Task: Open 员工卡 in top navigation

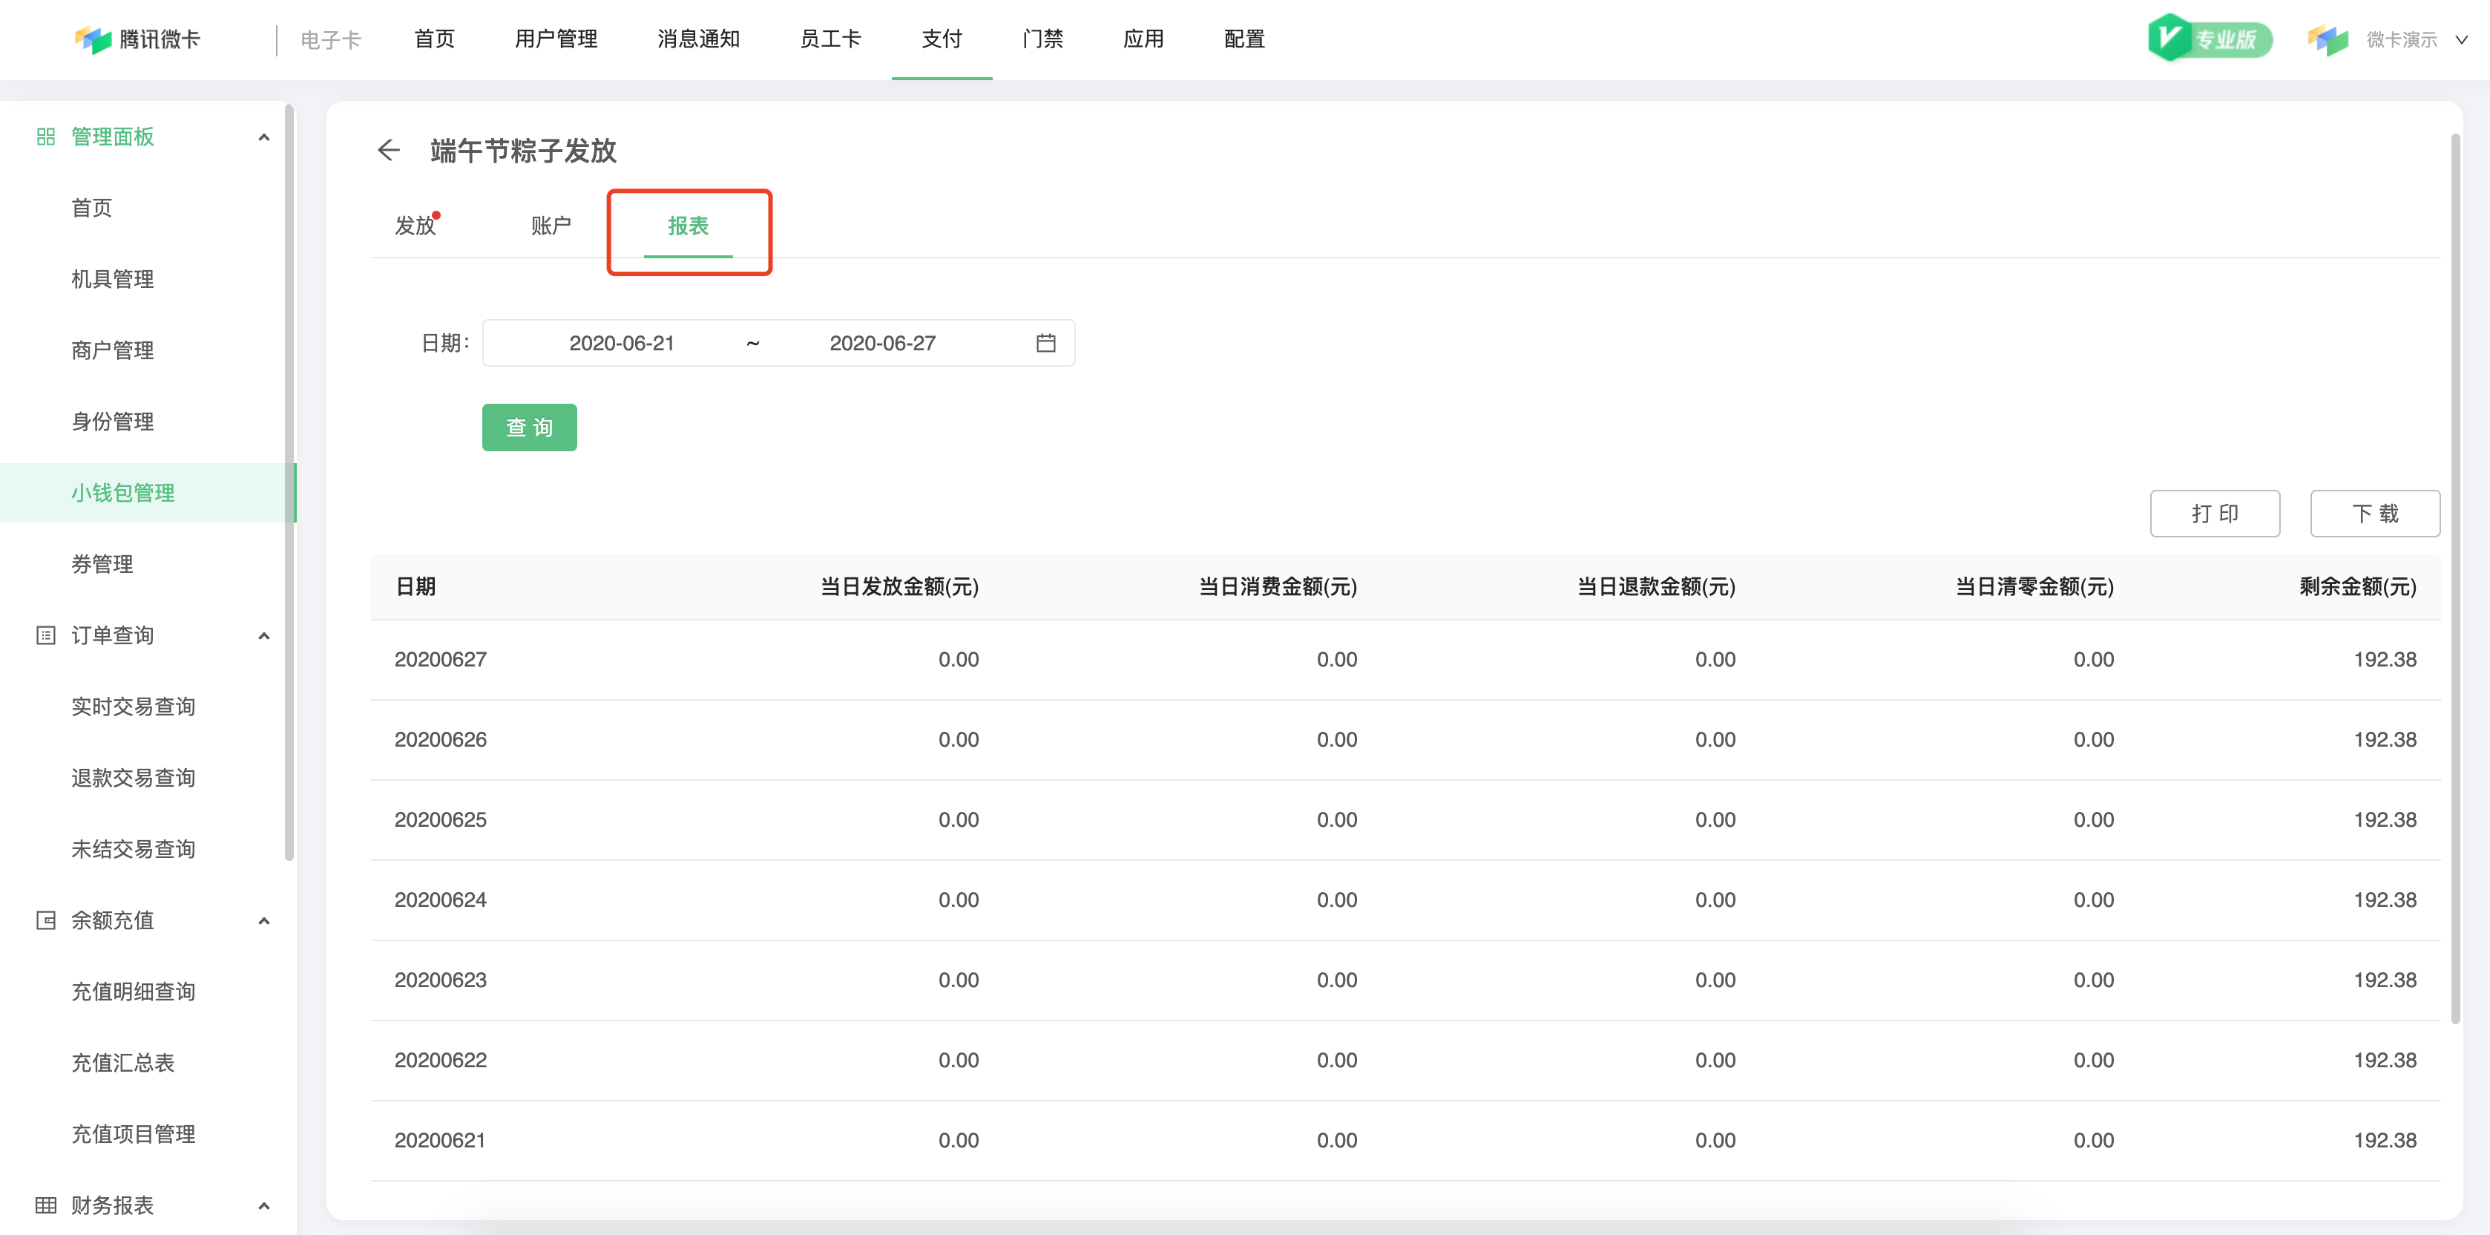Action: pos(830,39)
